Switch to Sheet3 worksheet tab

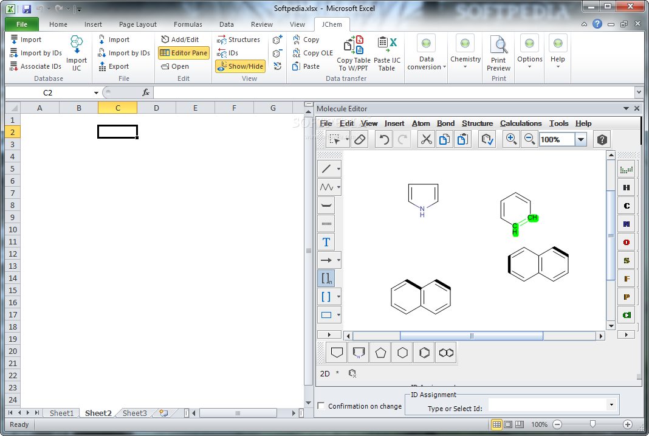[x=134, y=413]
